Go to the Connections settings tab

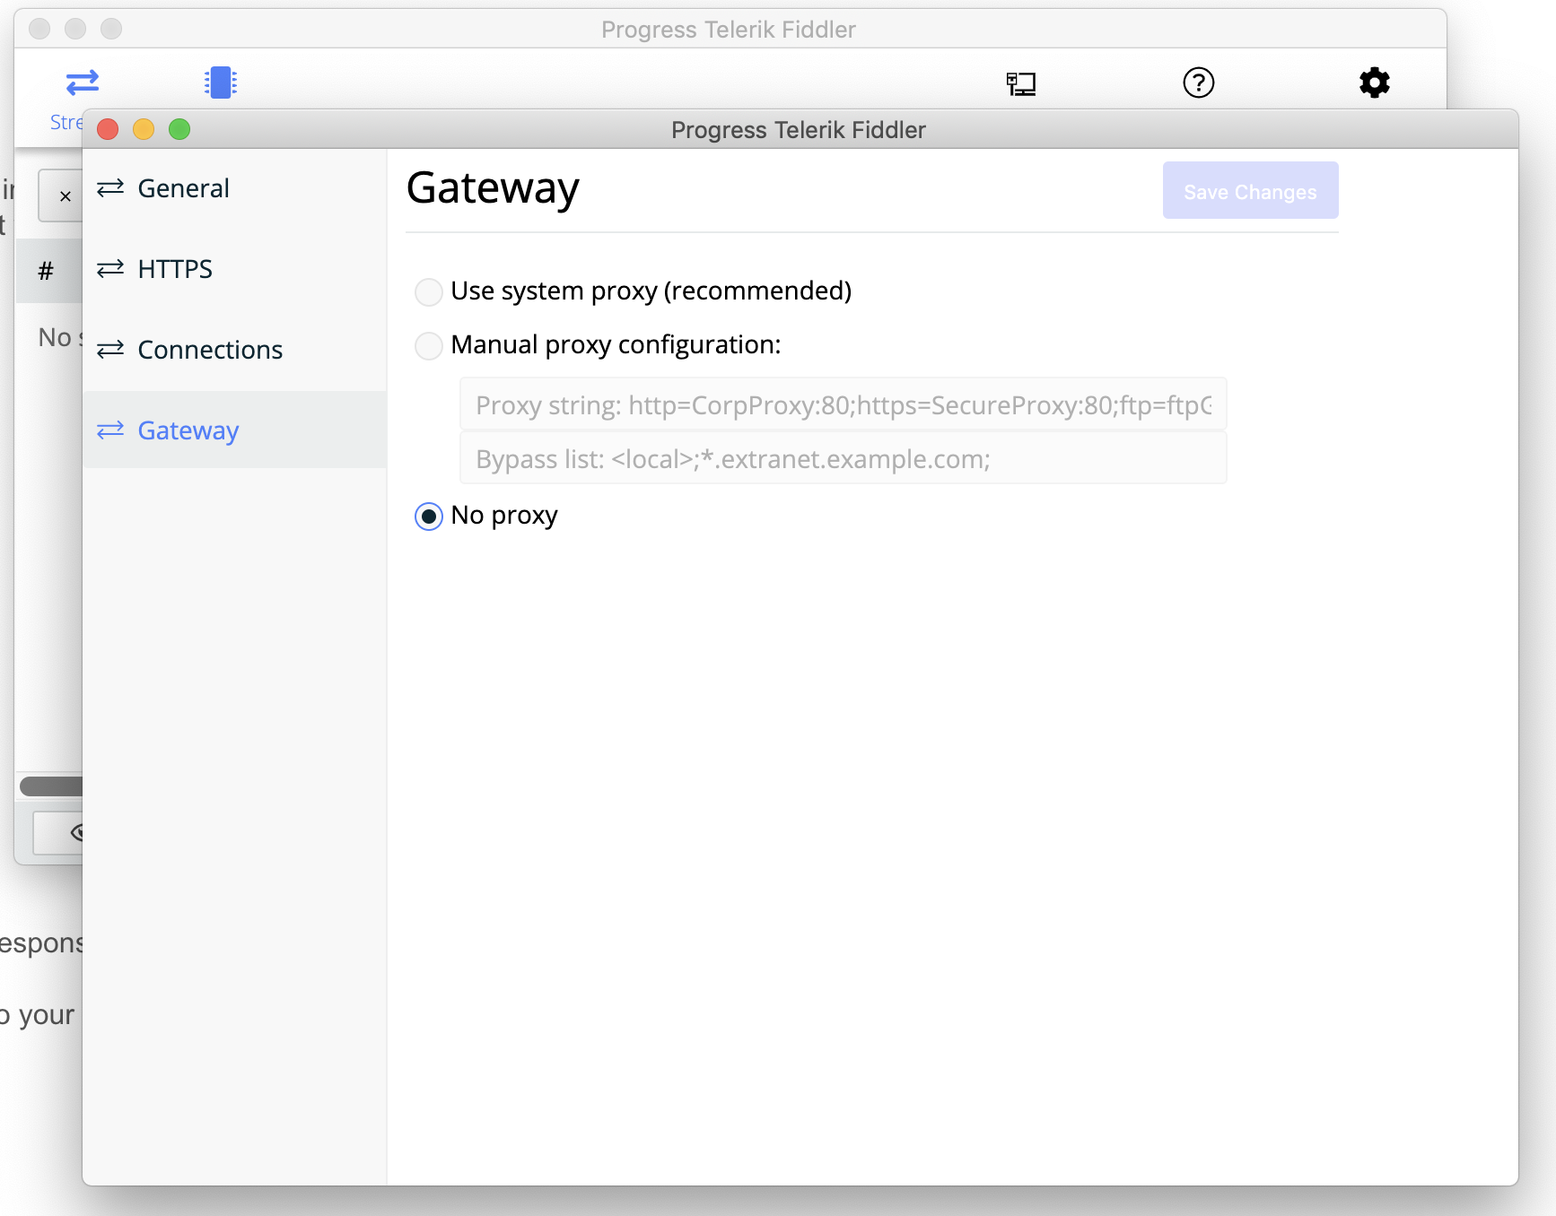210,350
